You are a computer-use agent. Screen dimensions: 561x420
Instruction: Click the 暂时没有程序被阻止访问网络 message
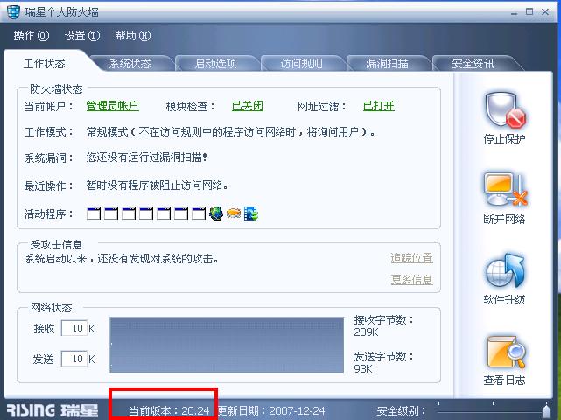(x=157, y=185)
